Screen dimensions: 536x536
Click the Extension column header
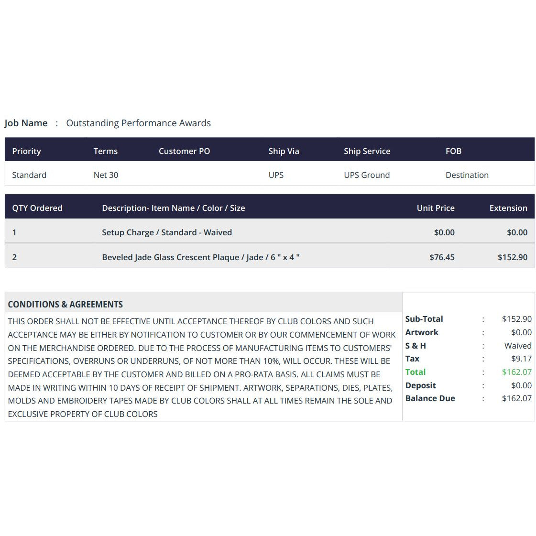[508, 208]
